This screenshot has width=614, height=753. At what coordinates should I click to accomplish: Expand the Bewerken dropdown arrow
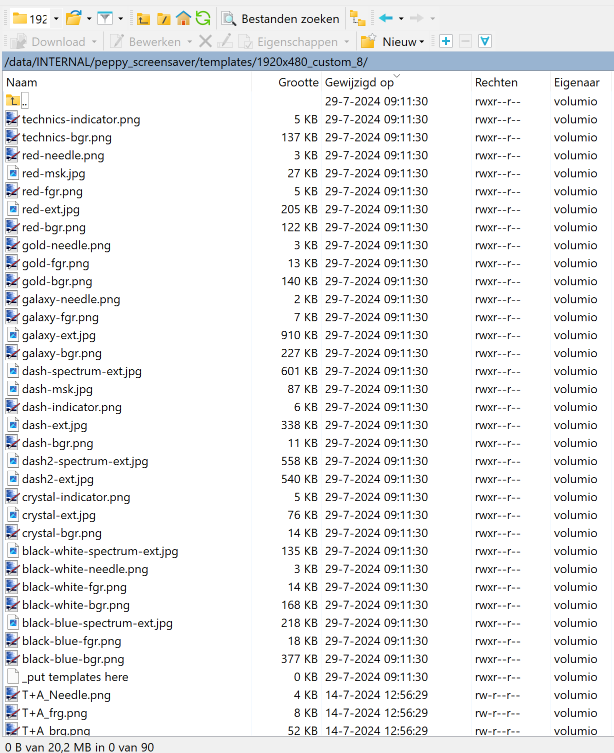coord(189,42)
